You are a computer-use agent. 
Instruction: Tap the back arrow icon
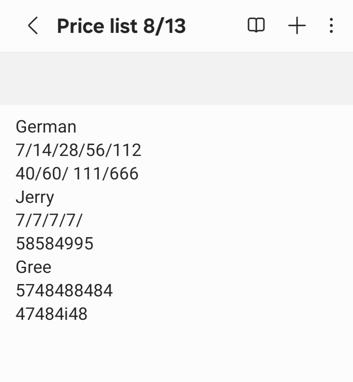(33, 25)
